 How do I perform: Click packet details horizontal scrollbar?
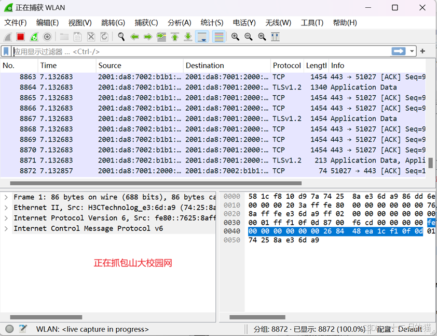click(x=46, y=317)
